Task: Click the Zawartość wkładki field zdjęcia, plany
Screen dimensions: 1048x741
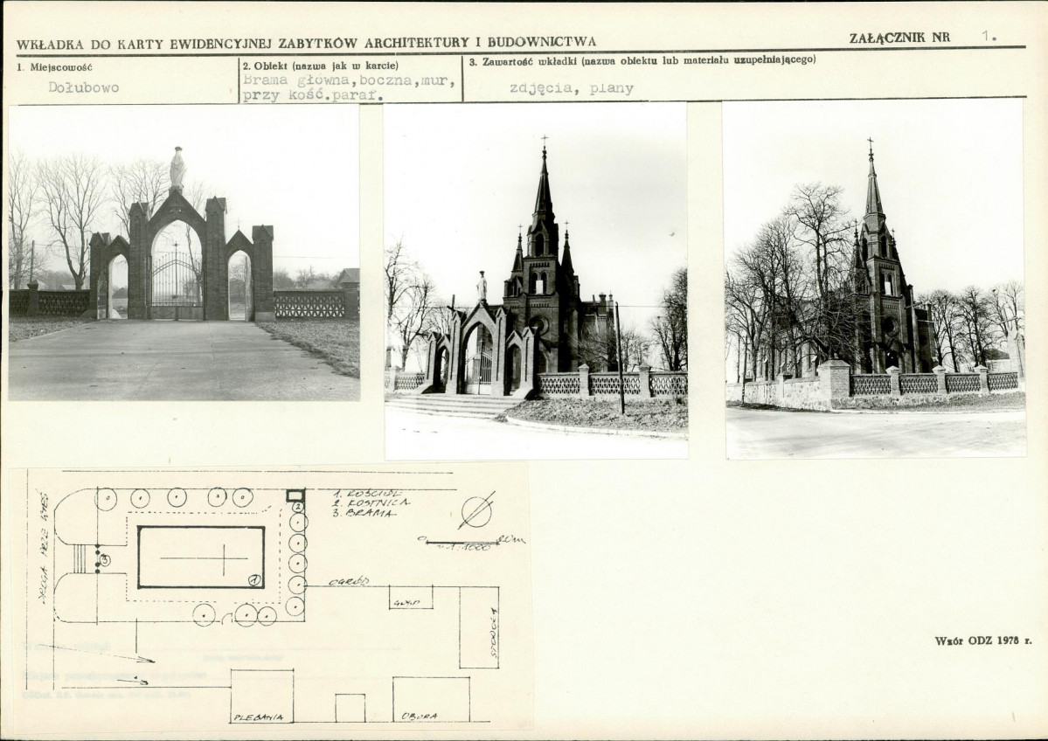Action: (572, 88)
